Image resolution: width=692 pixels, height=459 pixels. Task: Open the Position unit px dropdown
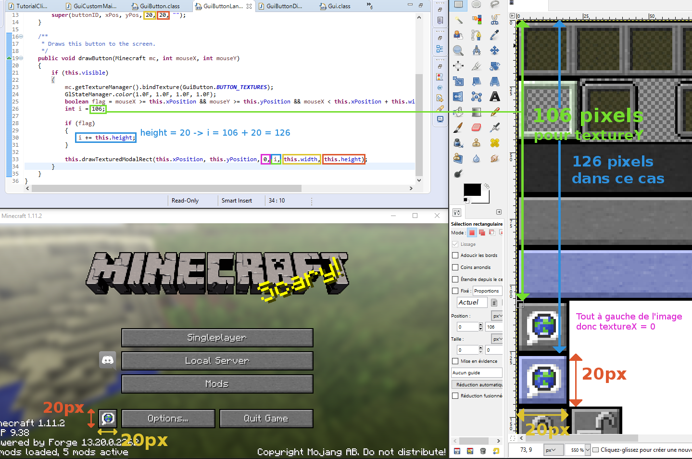(x=497, y=316)
